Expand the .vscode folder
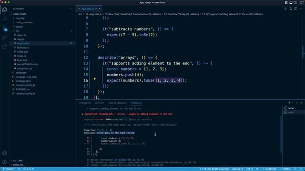The image size is (305, 171). [x=20, y=18]
